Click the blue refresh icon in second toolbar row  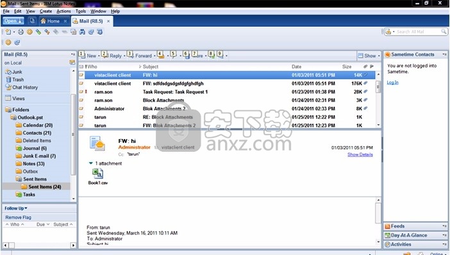pos(17,42)
